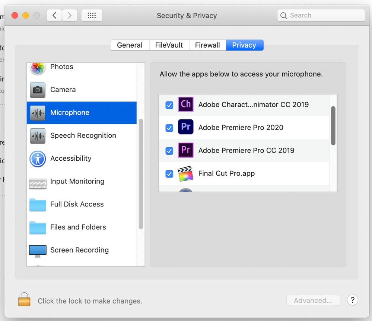Click the Speech Recognition waveform icon
372x321 pixels.
[x=38, y=136]
